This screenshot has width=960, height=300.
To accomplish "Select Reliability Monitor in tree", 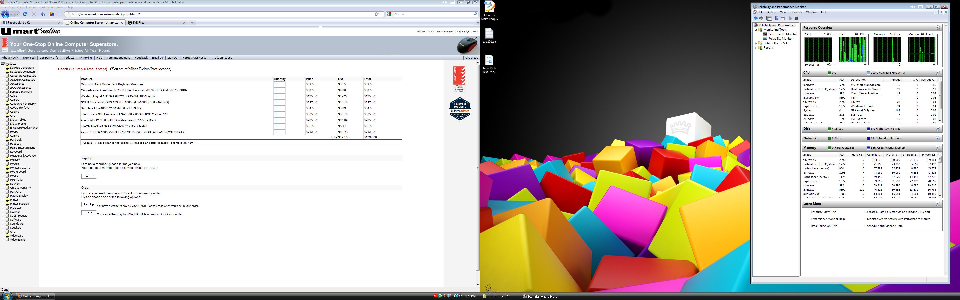I will (x=780, y=39).
